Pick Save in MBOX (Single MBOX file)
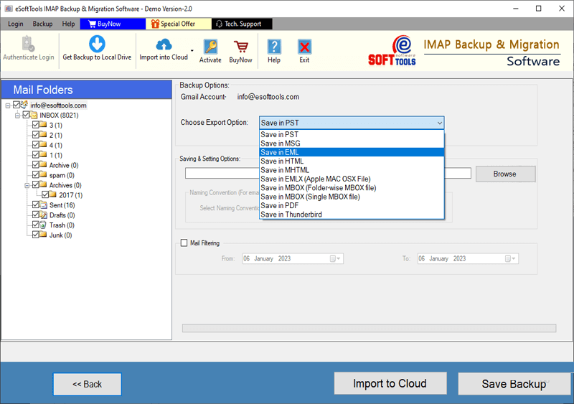Viewport: 574px width, 404px height. [352, 197]
